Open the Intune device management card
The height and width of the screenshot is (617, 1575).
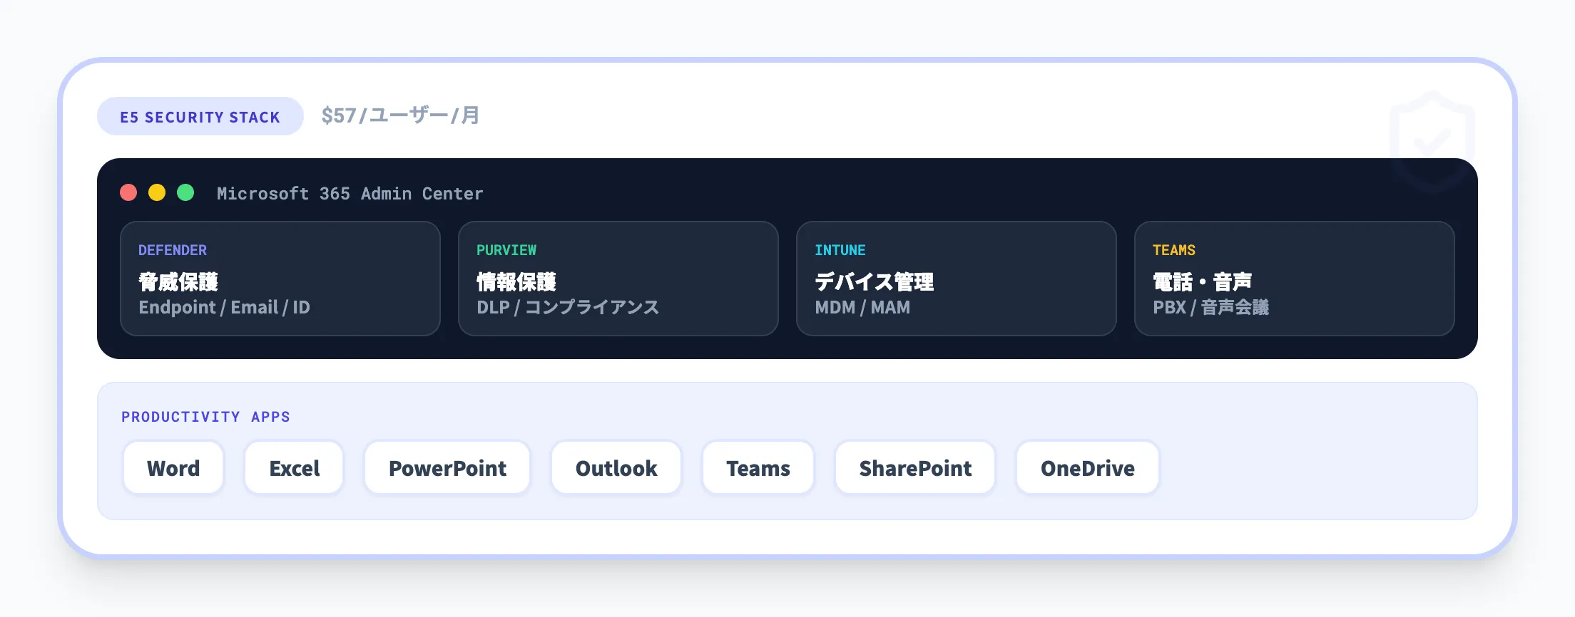(956, 279)
